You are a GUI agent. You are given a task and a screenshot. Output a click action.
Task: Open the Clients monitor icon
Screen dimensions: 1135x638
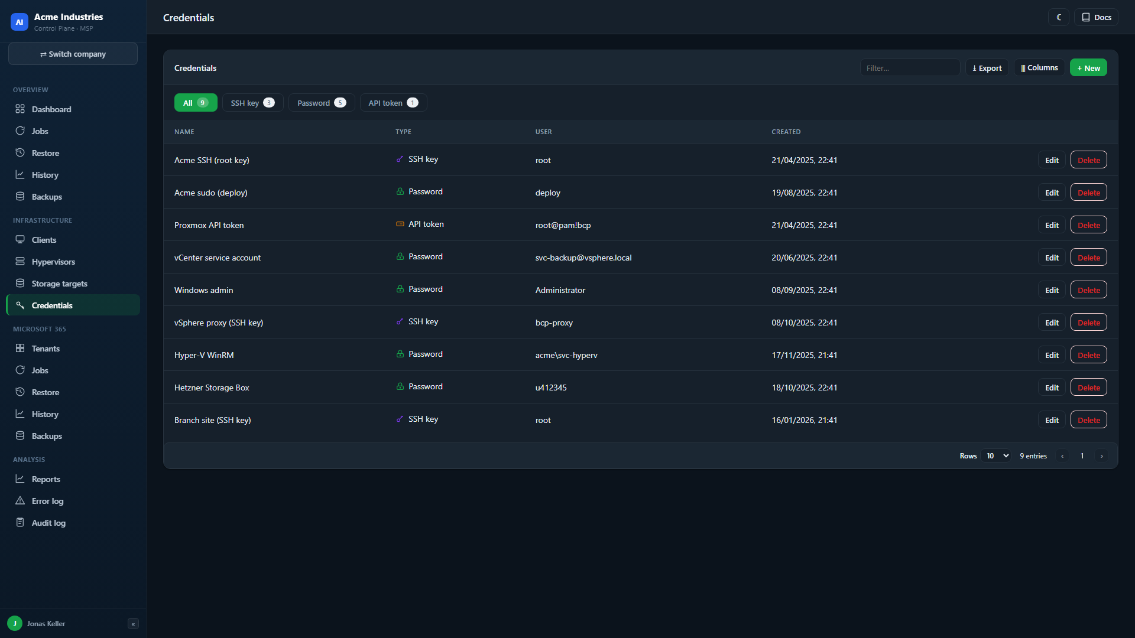pyautogui.click(x=20, y=240)
